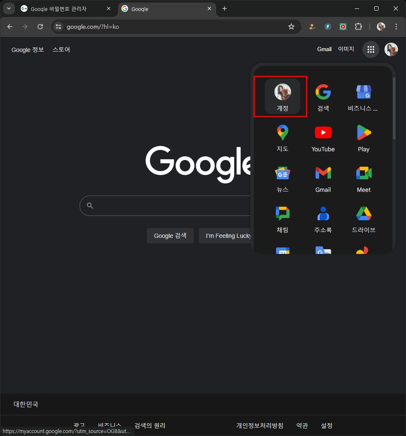This screenshot has height=436, width=406.
Task: Click the orange person-check extension icon
Action: (x=312, y=27)
